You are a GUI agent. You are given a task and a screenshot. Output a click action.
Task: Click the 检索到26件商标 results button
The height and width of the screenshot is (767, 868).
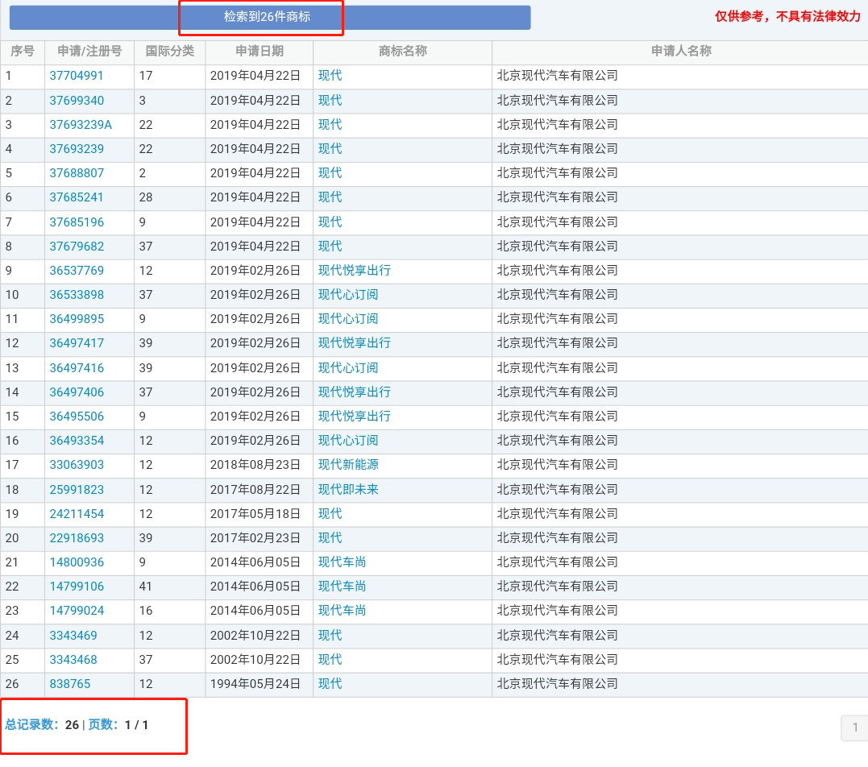[x=269, y=17]
